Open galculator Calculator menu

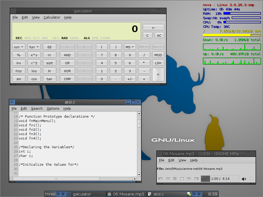[52, 17]
